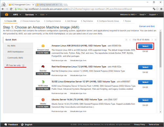Go to 2. Choose Instance Type step
Image resolution: width=164 pixels, height=127 pixels.
coord(30,21)
